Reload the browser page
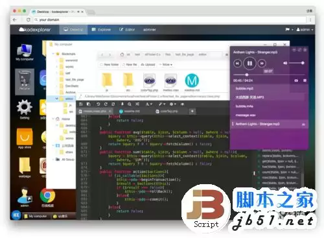The height and width of the screenshot is (238, 324). point(29,19)
